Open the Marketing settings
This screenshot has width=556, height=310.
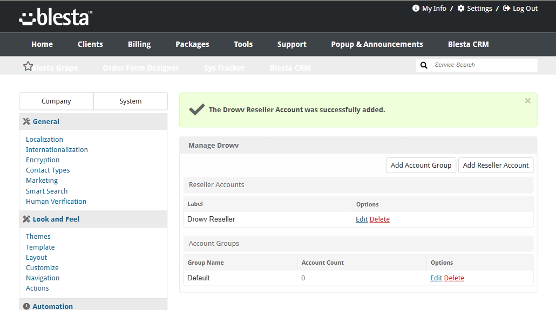(42, 180)
